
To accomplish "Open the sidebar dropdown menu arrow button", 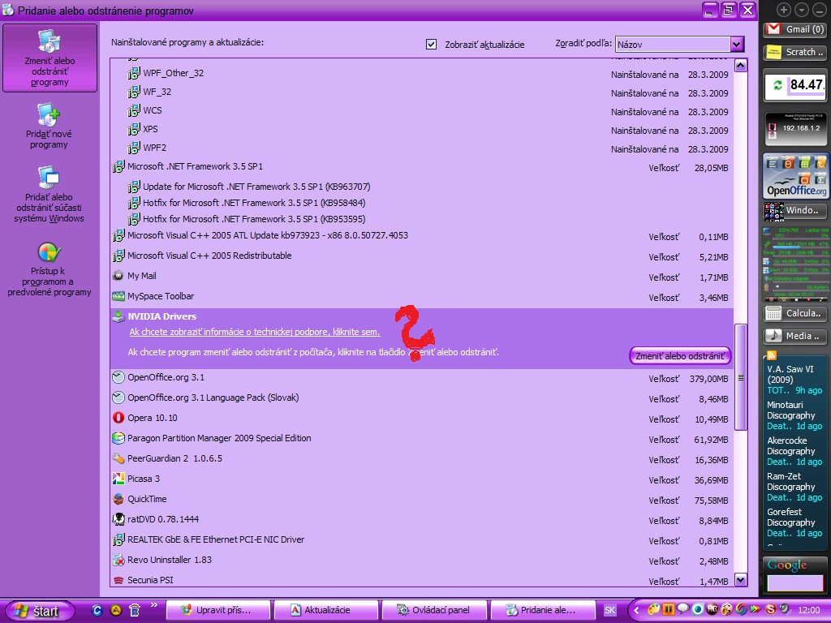I will click(801, 10).
